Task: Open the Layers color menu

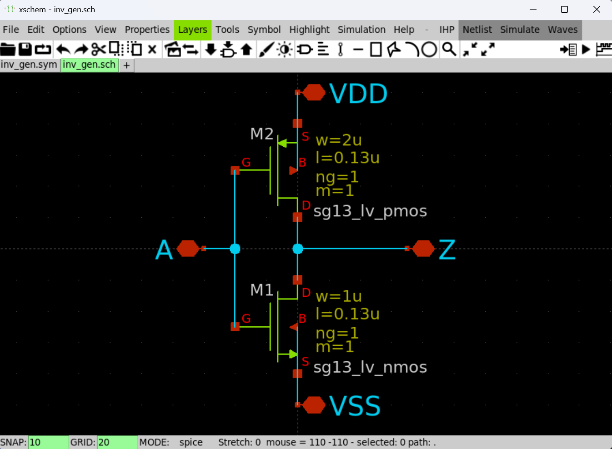Action: 192,30
